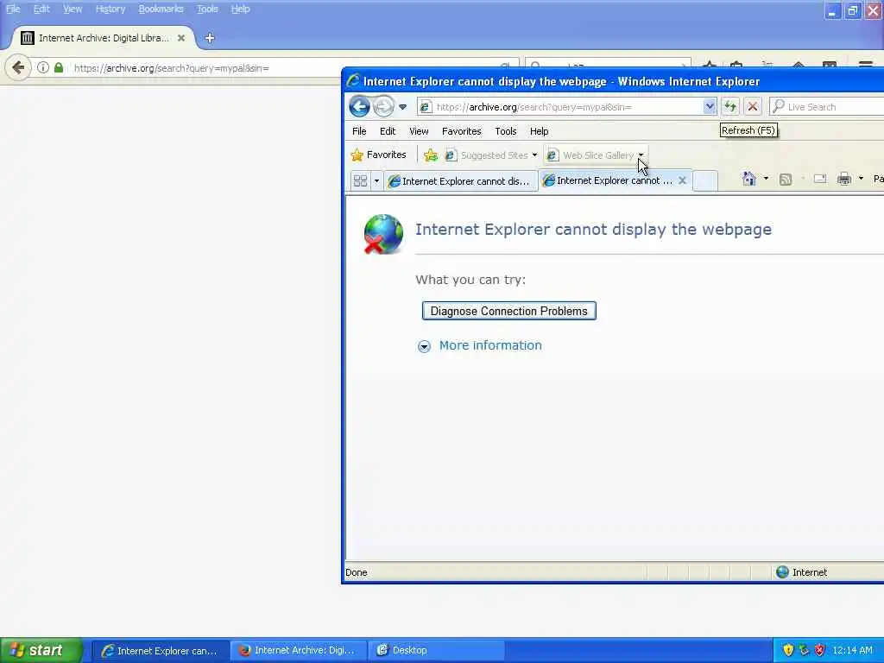Click the Quick Tabs grid icon
This screenshot has width=884, height=663.
click(360, 181)
